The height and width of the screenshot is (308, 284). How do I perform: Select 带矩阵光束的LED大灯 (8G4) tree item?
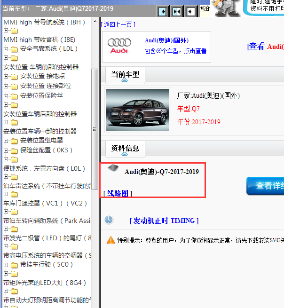pyautogui.click(x=45, y=283)
